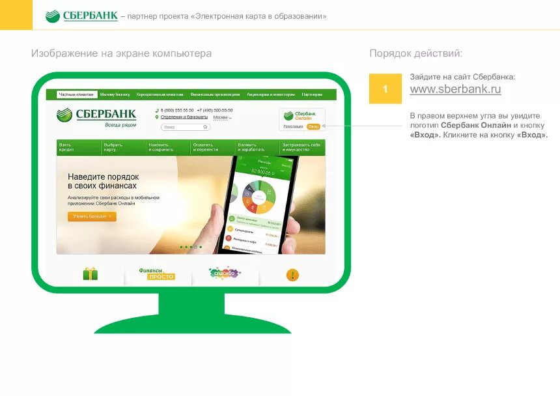Click the orange exclamation mark icon

click(x=292, y=275)
